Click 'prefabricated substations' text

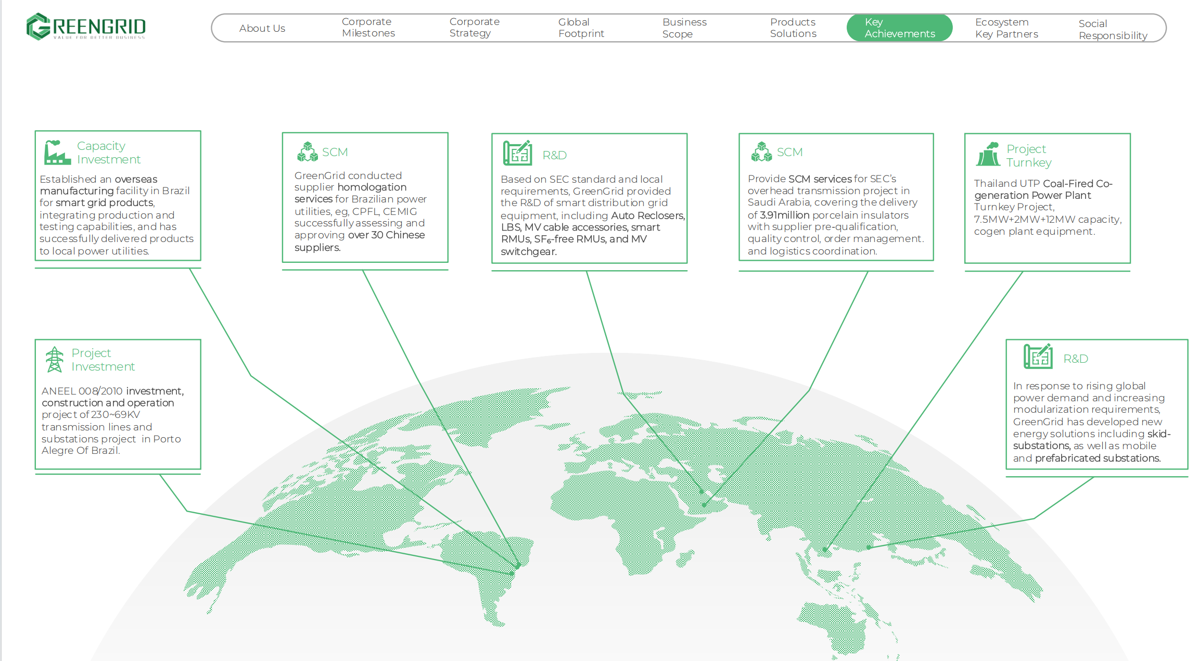tap(1098, 458)
